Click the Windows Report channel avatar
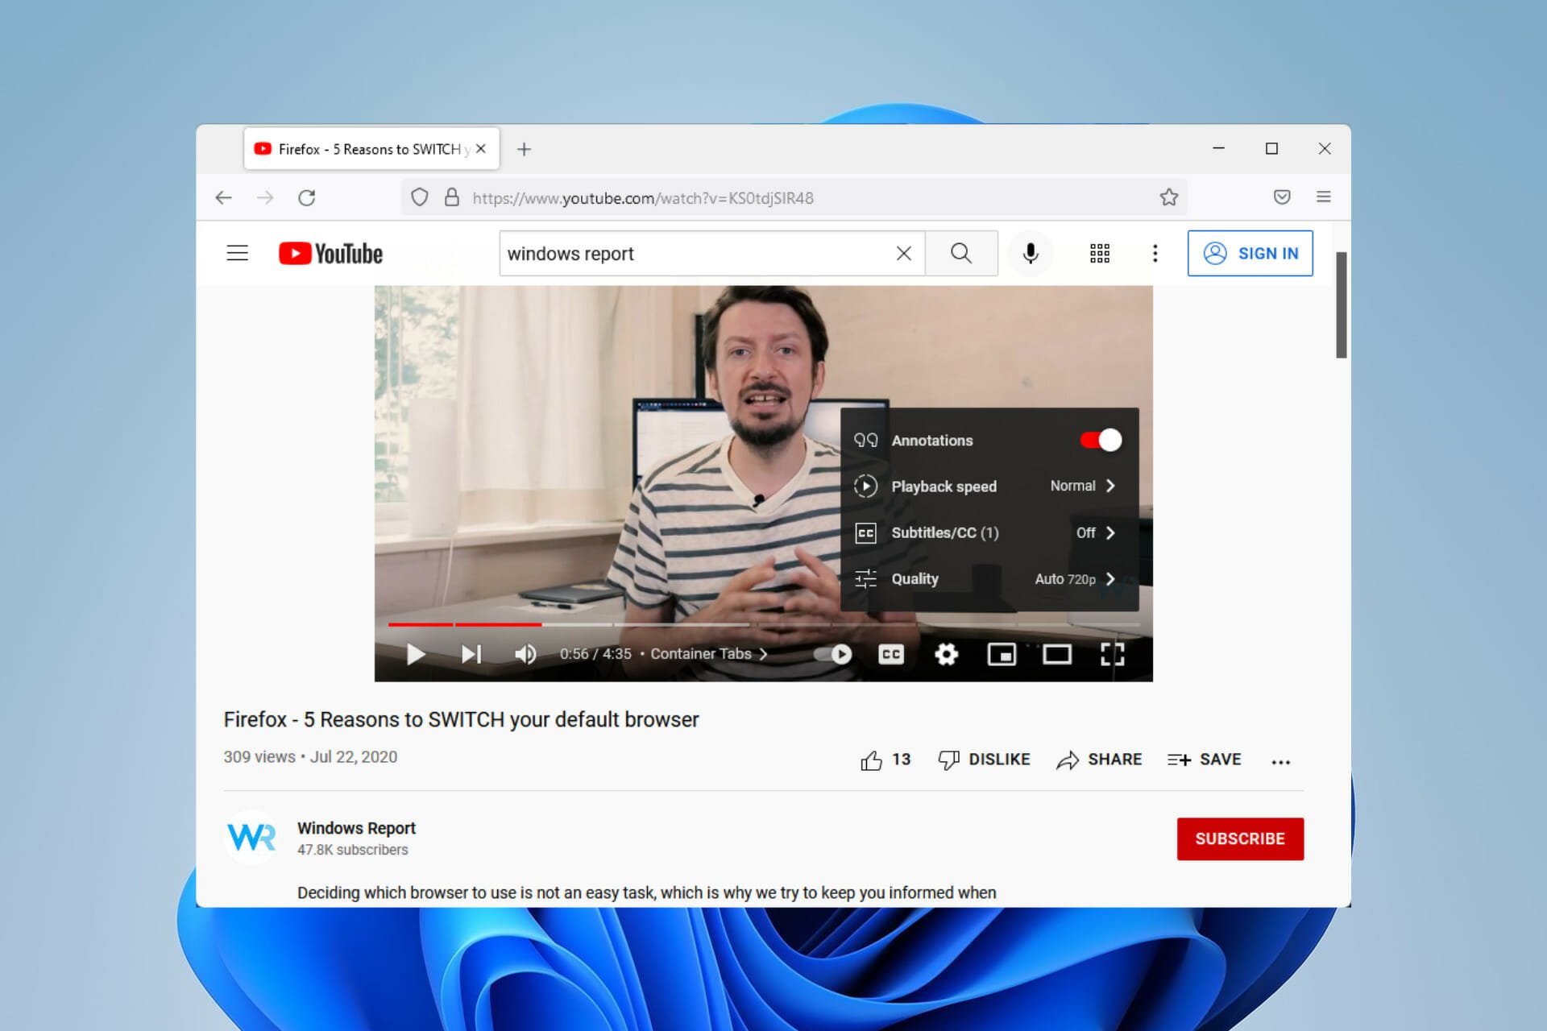This screenshot has height=1031, width=1547. 252,838
